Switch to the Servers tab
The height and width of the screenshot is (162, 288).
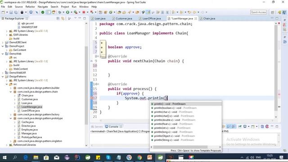[x=97, y=126]
